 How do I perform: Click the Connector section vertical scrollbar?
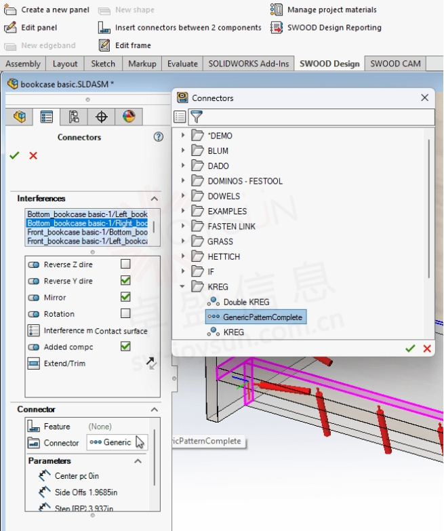(x=155, y=457)
